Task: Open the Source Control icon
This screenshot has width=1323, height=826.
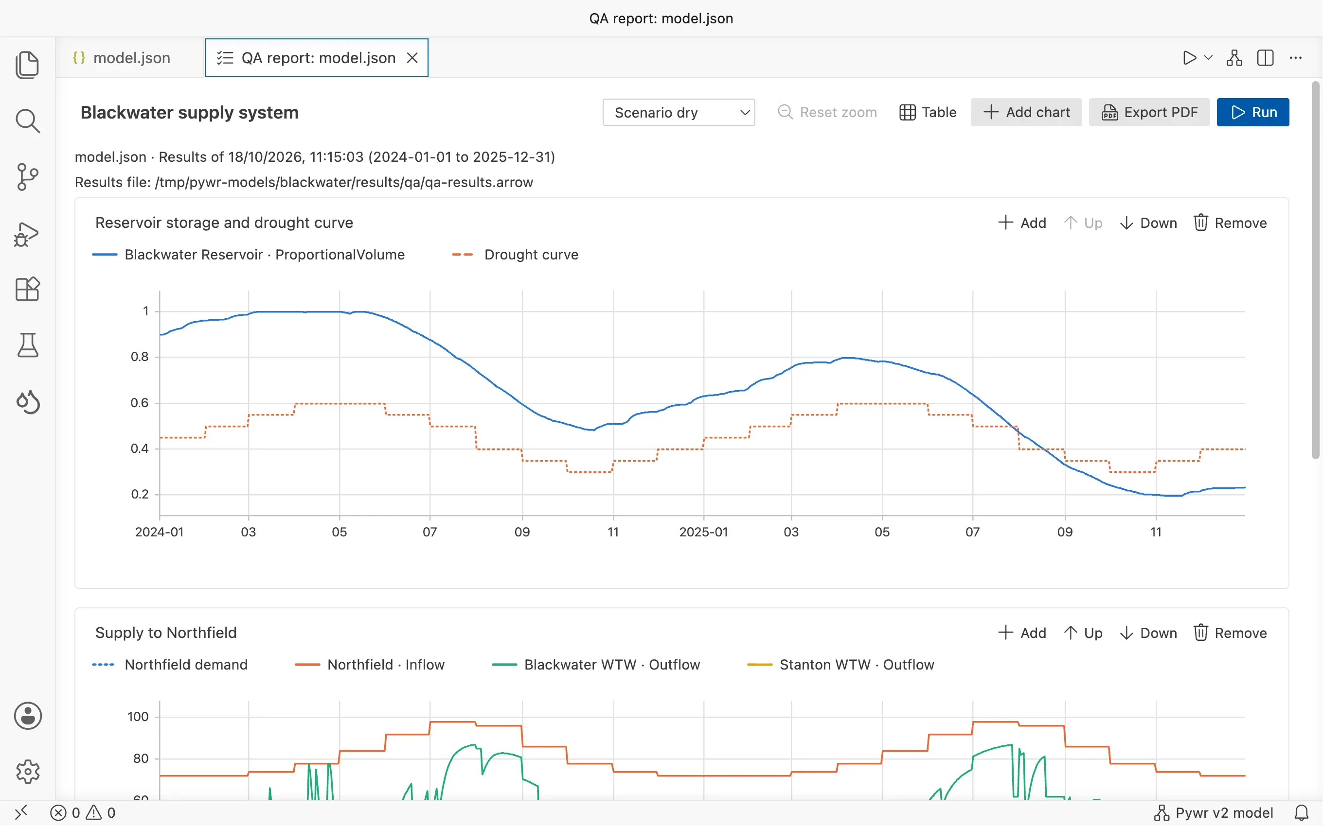Action: [27, 177]
